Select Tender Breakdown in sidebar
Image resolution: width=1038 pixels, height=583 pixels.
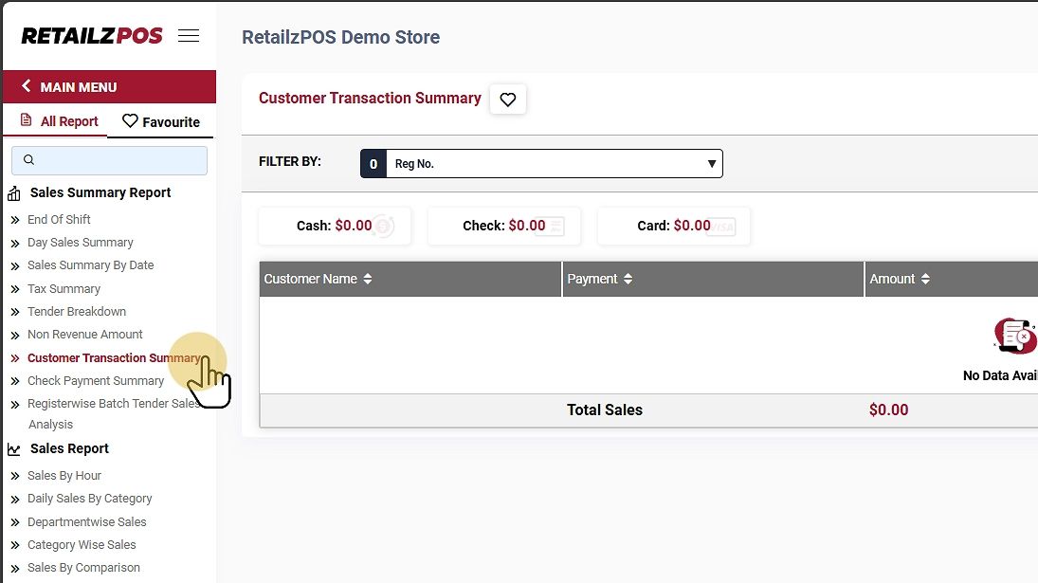(76, 312)
